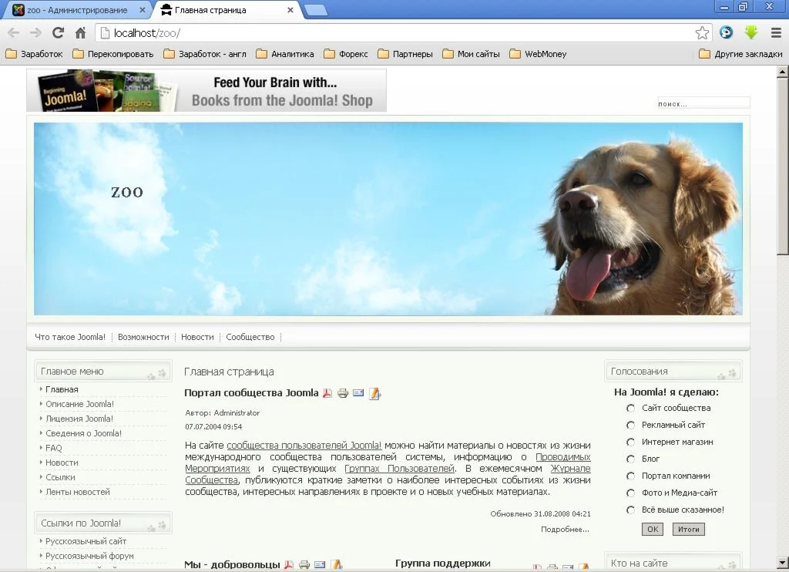Reload the page with the browser refresh icon
Image resolution: width=789 pixels, height=572 pixels.
pyautogui.click(x=58, y=32)
